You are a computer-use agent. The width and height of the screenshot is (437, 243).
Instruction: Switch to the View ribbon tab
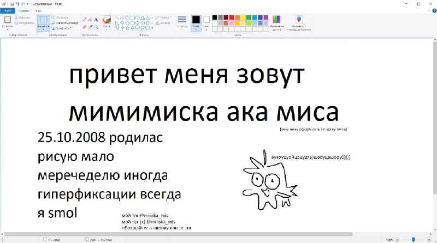pyautogui.click(x=38, y=11)
